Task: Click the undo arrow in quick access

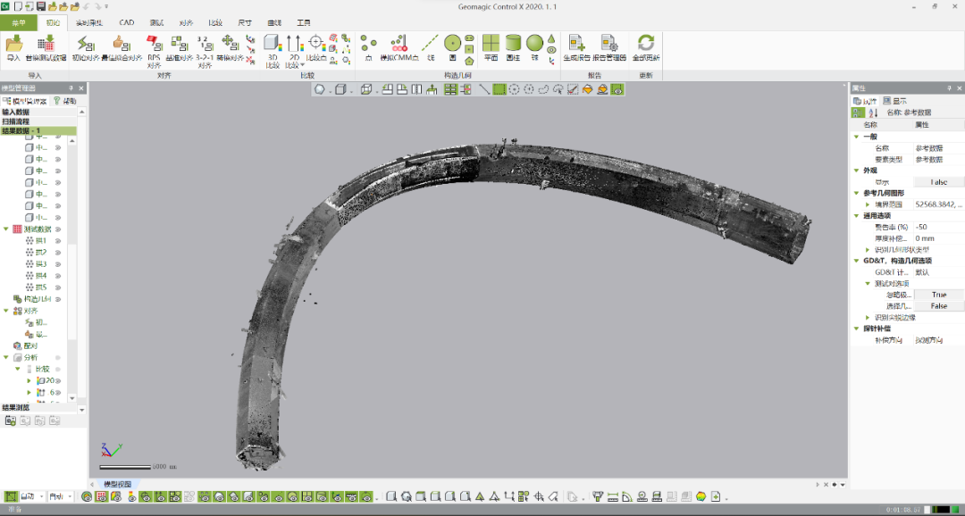Action: point(86,6)
